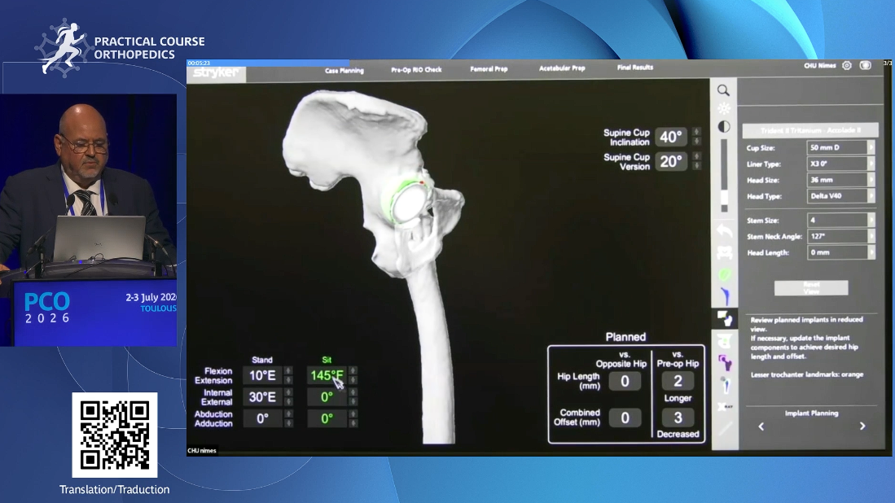Open the settings gear icon
The height and width of the screenshot is (503, 895).
[847, 66]
